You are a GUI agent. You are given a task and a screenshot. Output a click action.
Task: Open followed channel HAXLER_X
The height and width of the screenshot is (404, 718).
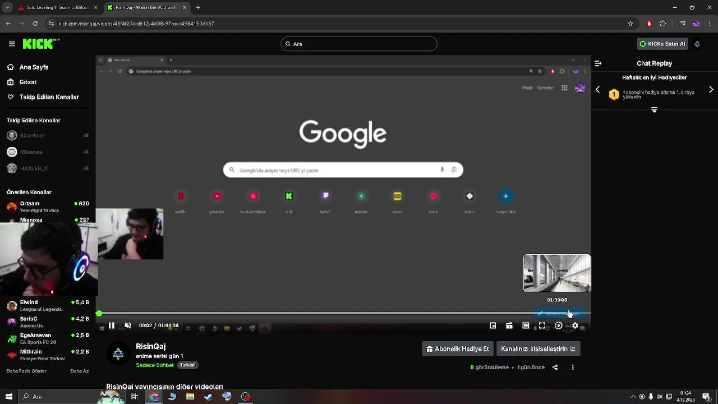coord(48,168)
